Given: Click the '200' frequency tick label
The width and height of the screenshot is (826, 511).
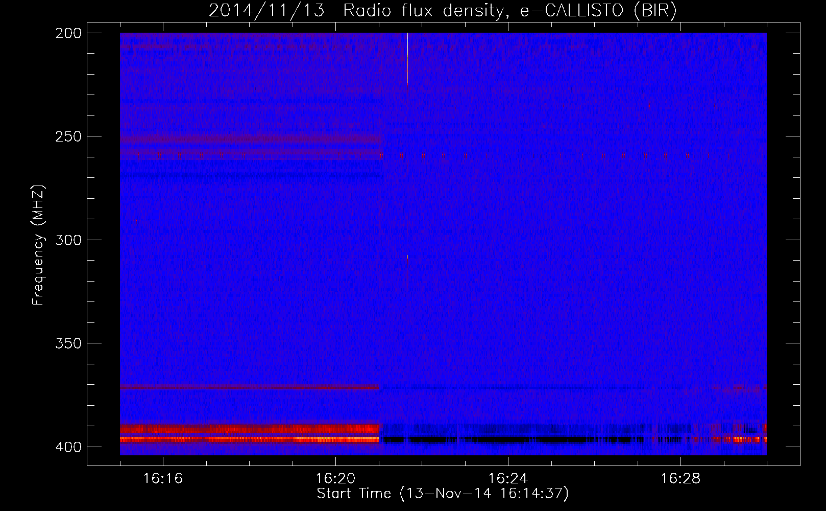Looking at the screenshot, I should pyautogui.click(x=68, y=33).
